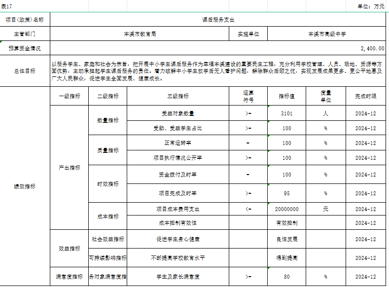Click the 完成时限 column header
Image resolution: width=389 pixels, height=287 pixels.
(366, 96)
